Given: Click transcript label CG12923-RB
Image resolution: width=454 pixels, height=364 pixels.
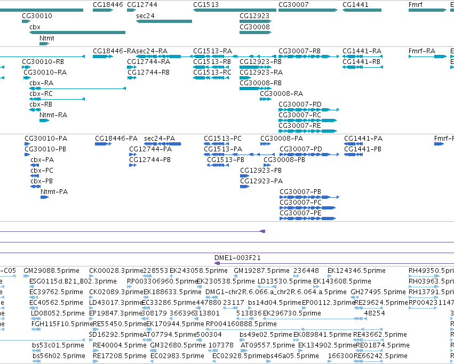Looking at the screenshot, I should [x=260, y=62].
